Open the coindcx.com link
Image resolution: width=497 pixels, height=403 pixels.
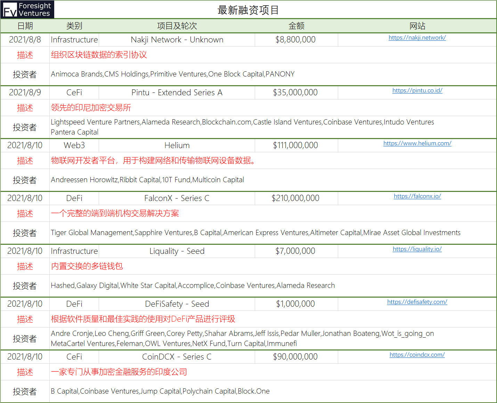(417, 355)
